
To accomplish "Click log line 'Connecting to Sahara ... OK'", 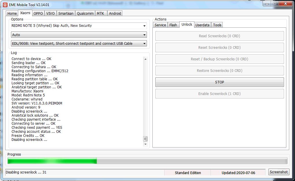I will pyautogui.click(x=34, y=67).
